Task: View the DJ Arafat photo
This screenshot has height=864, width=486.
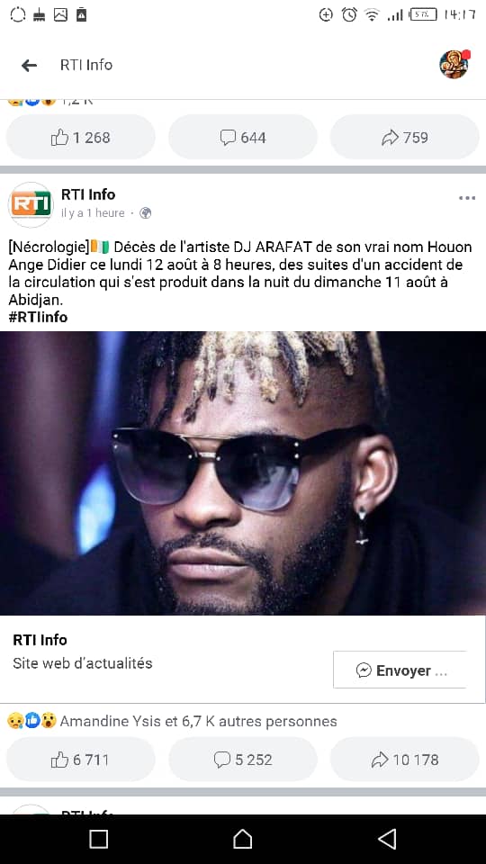Action: pyautogui.click(x=243, y=472)
